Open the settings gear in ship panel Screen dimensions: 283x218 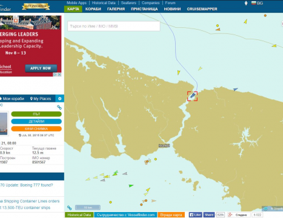tap(60, 99)
